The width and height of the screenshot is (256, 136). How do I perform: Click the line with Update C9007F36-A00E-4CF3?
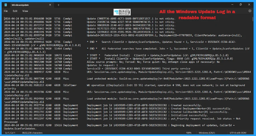[90, 19]
